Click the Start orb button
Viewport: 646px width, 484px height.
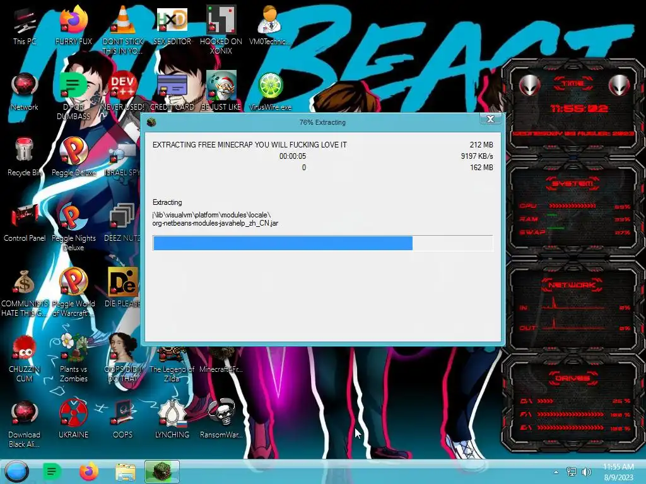pos(16,471)
